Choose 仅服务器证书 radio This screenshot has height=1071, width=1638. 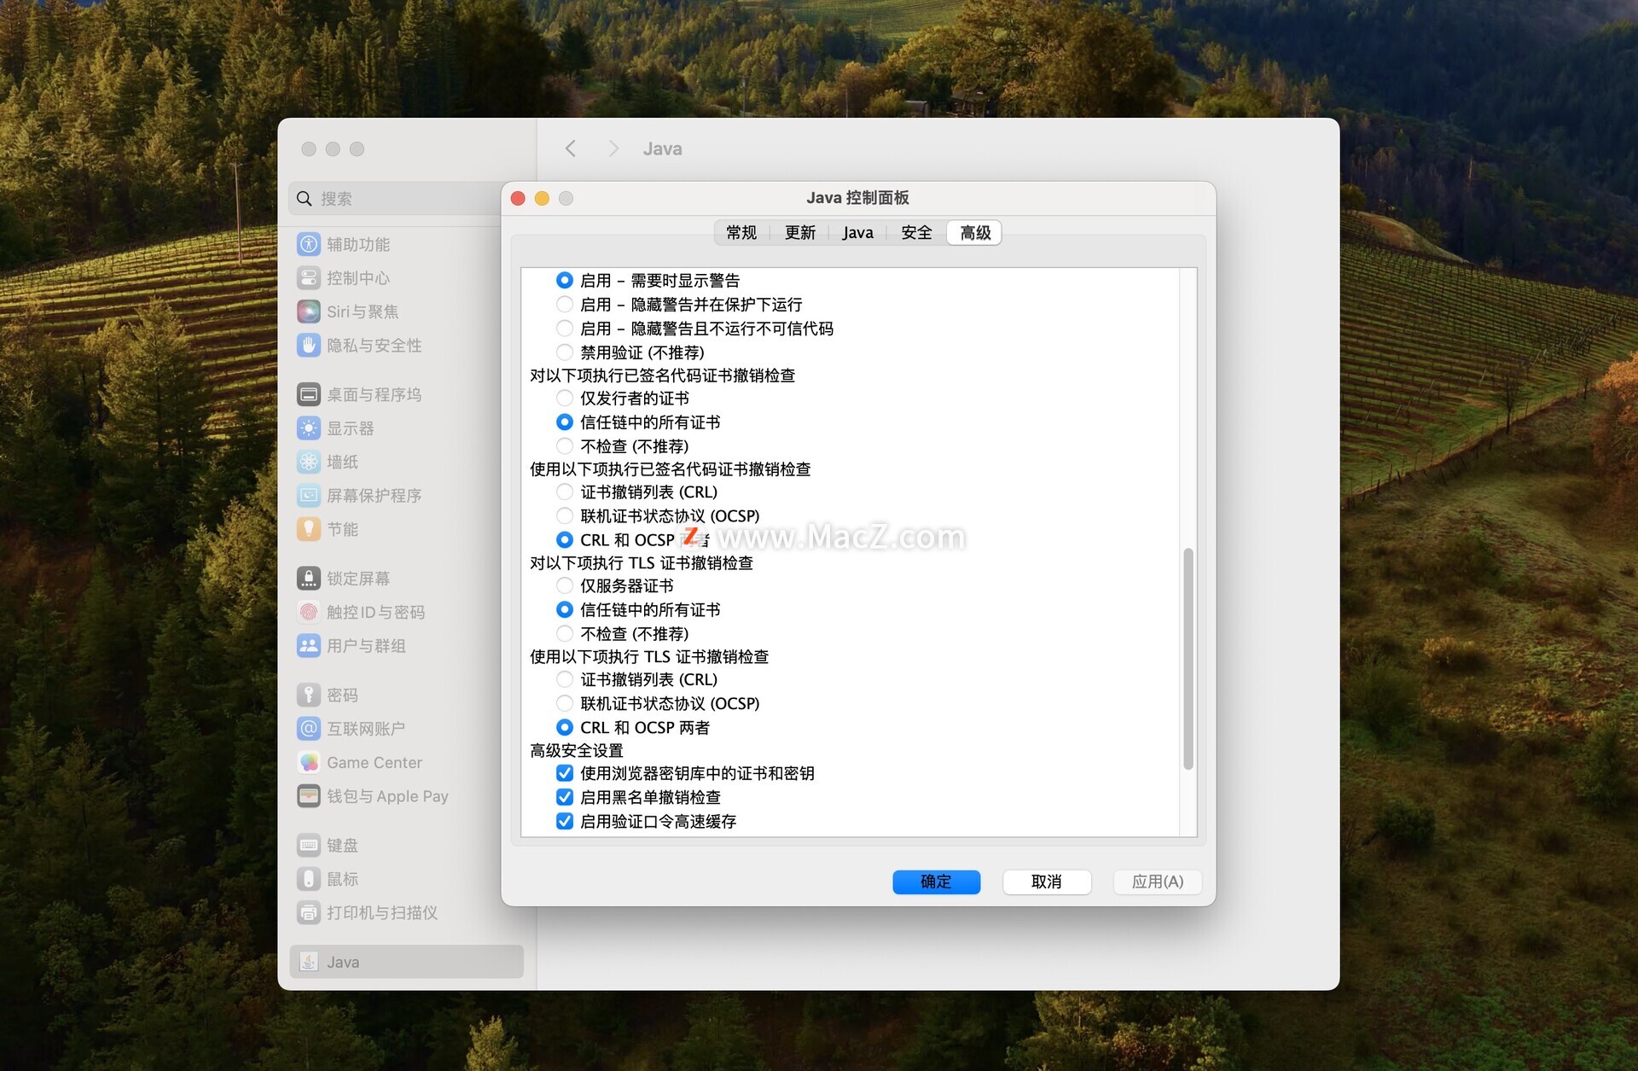click(565, 586)
